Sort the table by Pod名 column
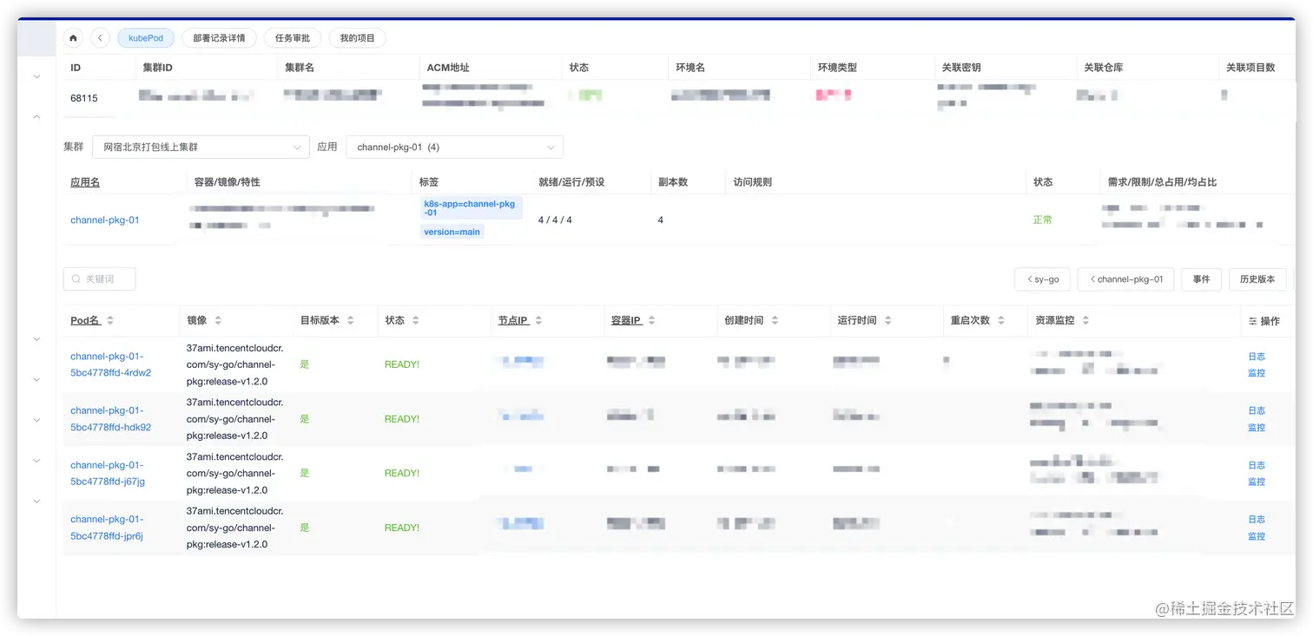Image resolution: width=1313 pixels, height=636 pixels. click(110, 320)
